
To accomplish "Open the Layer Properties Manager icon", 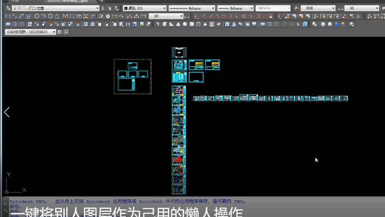I will click(x=8, y=7).
